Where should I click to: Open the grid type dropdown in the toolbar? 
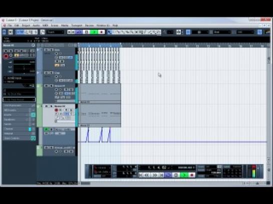(x=222, y=32)
